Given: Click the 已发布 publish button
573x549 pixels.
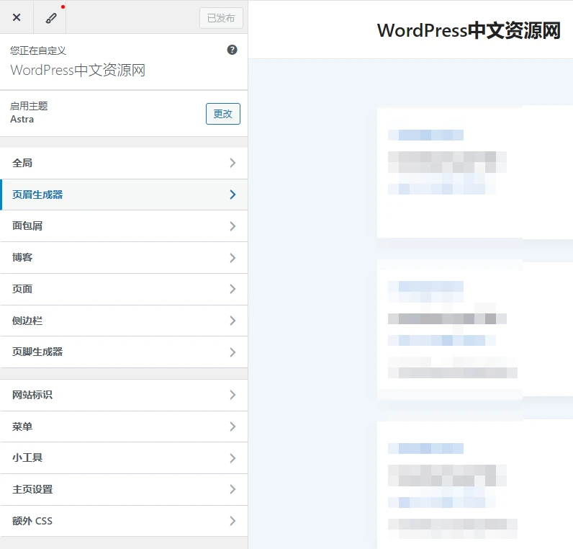Looking at the screenshot, I should click(221, 18).
